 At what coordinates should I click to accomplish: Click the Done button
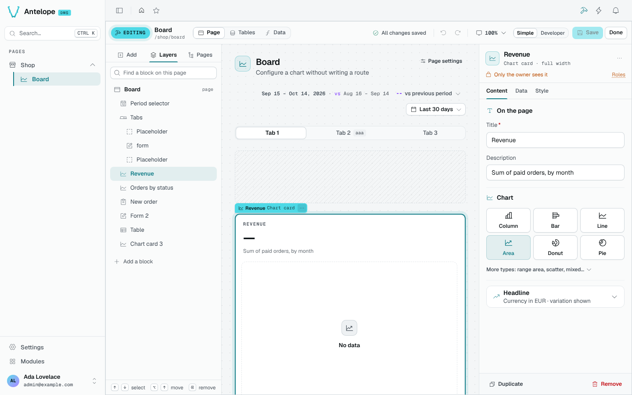click(616, 33)
